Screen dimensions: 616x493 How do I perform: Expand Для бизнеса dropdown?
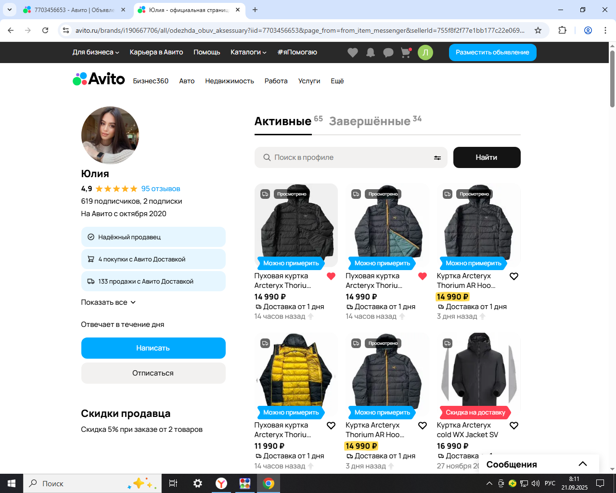96,52
